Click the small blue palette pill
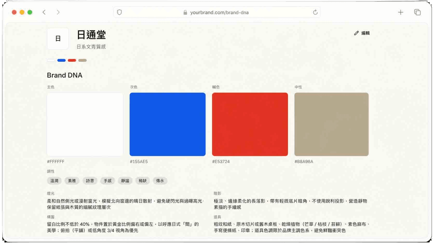Screen dimensions: 434x244 tap(62, 60)
